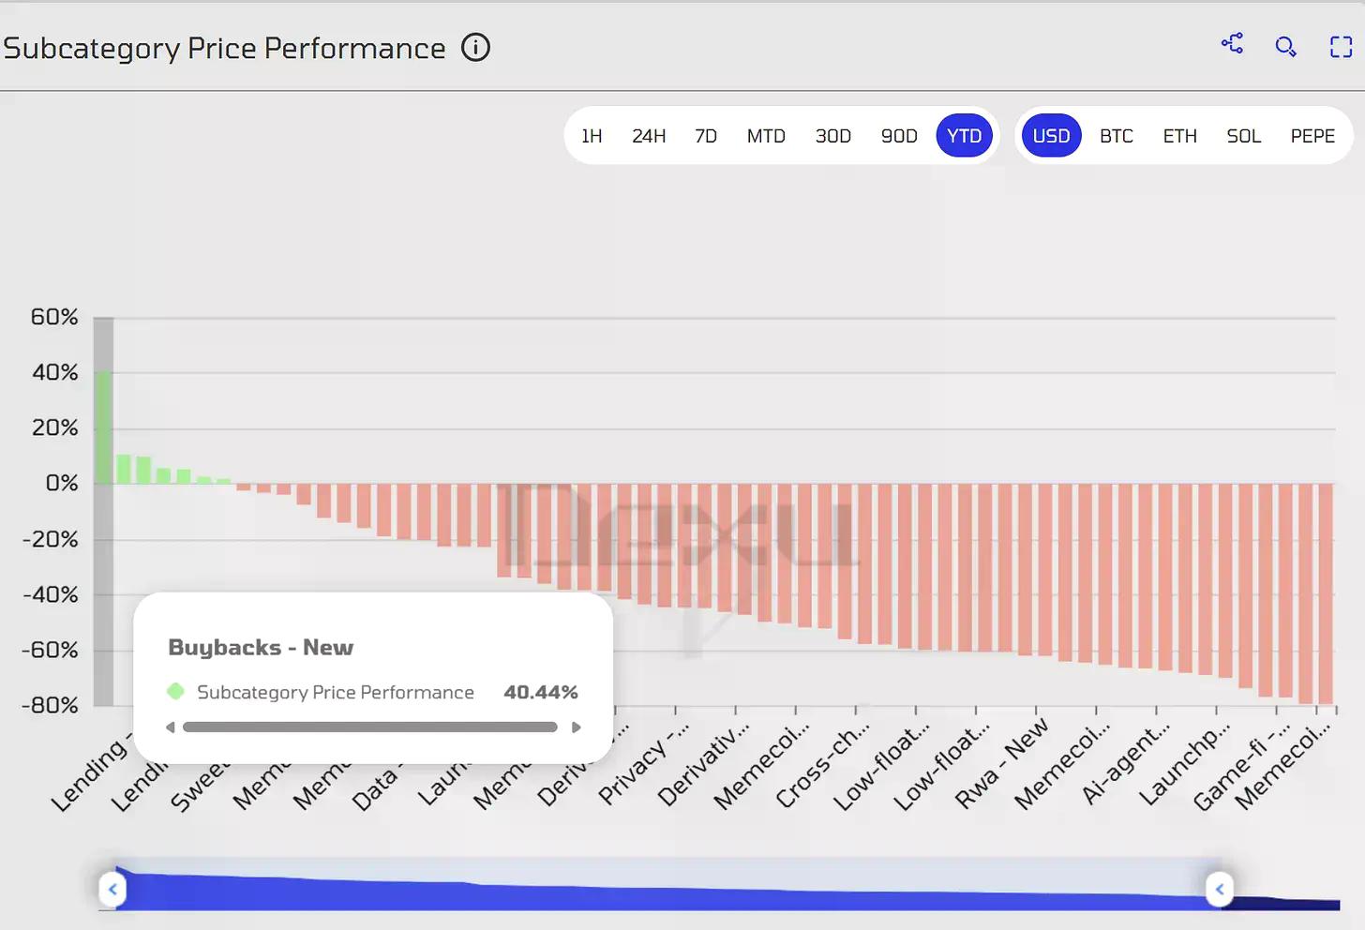Screen dimensions: 1365x930
Task: Set the denomination to SOL
Action: coord(1243,137)
